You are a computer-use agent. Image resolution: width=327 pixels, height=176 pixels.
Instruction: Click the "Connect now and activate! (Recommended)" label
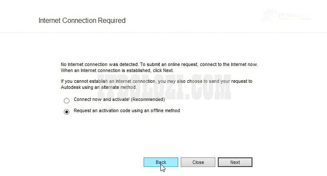point(119,99)
